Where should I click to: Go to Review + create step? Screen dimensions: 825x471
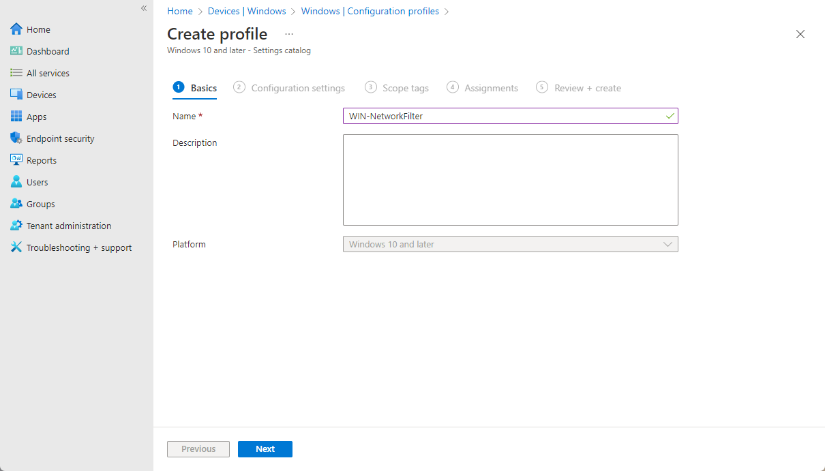click(579, 88)
